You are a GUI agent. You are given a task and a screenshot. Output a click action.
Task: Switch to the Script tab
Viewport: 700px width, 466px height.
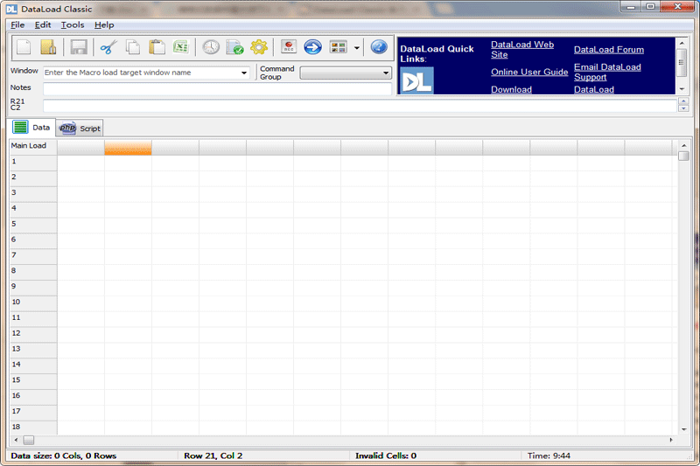coord(80,129)
